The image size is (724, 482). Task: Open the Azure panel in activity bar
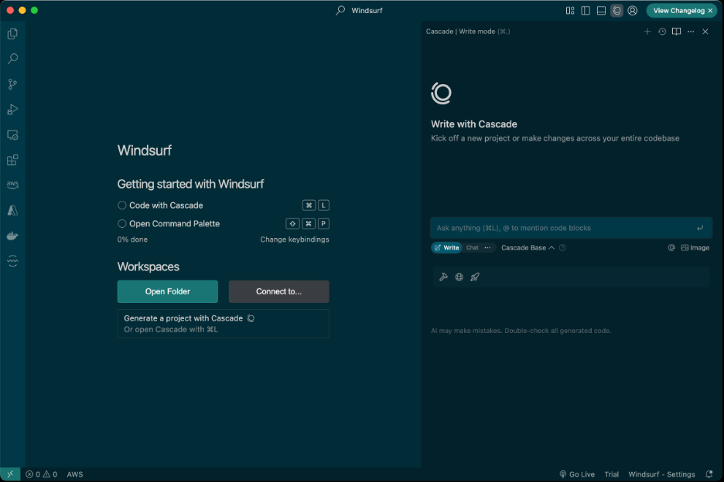tap(12, 210)
